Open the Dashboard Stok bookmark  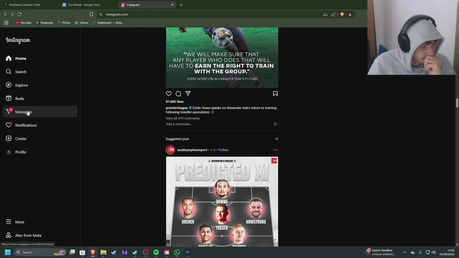[108, 23]
